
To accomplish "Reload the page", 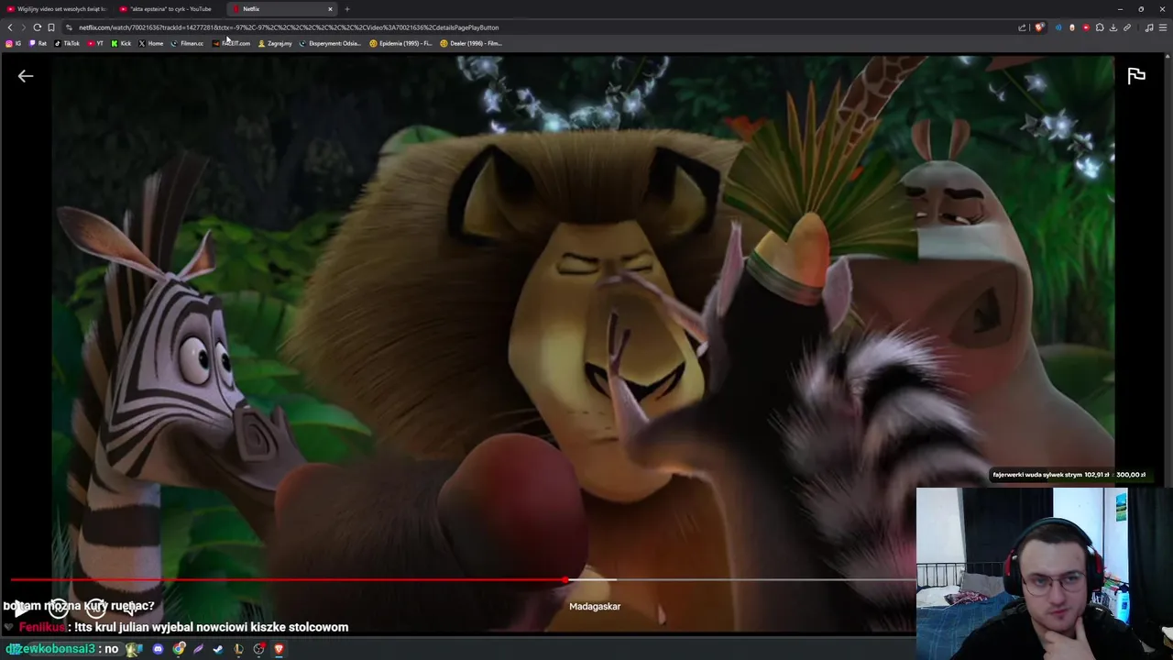I will click(38, 27).
